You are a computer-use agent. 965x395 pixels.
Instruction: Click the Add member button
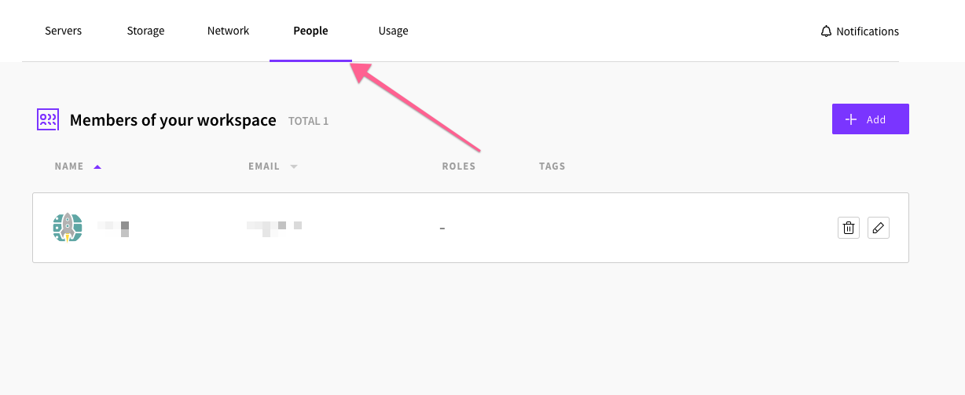click(x=871, y=119)
